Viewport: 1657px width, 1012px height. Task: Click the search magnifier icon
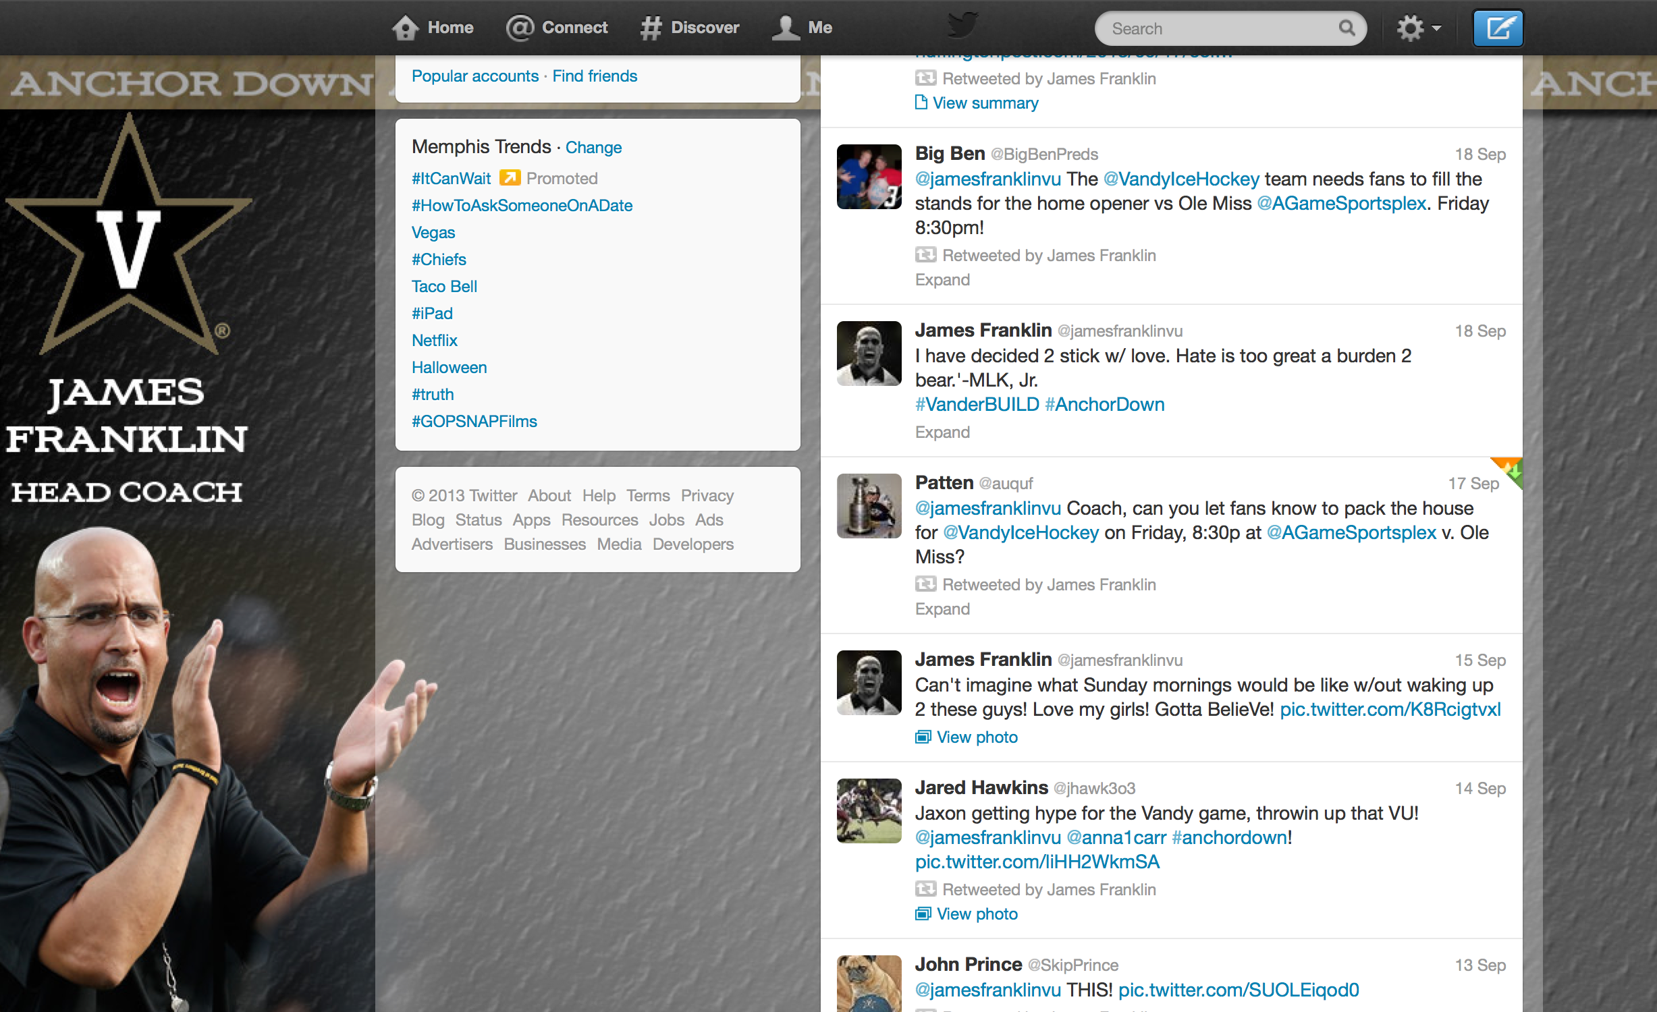[1347, 28]
